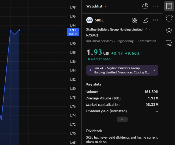
Task: Click the SKBL company logo
Action: tap(90, 20)
